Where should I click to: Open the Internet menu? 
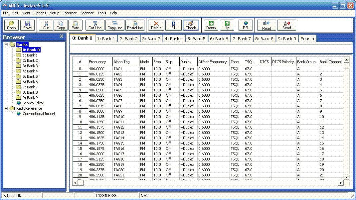(x=70, y=13)
